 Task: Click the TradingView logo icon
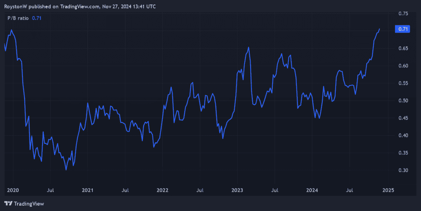click(8, 203)
